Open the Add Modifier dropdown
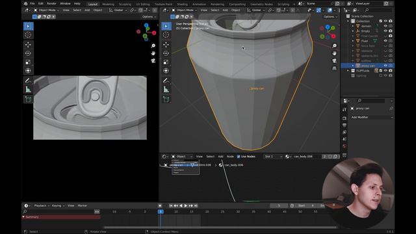Viewport: 416px width, 234px height. coord(371,117)
